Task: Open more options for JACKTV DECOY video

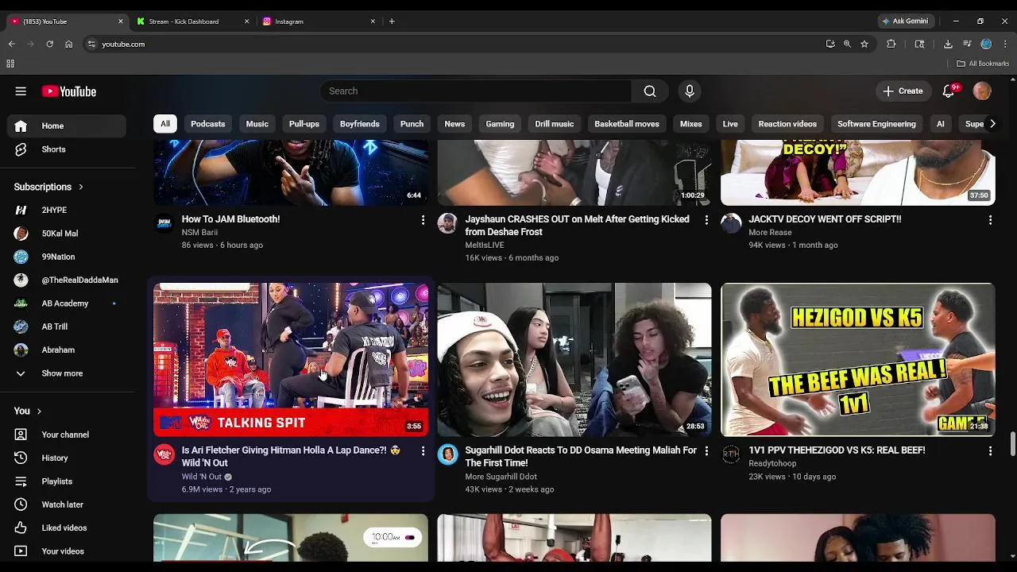Action: click(x=990, y=220)
